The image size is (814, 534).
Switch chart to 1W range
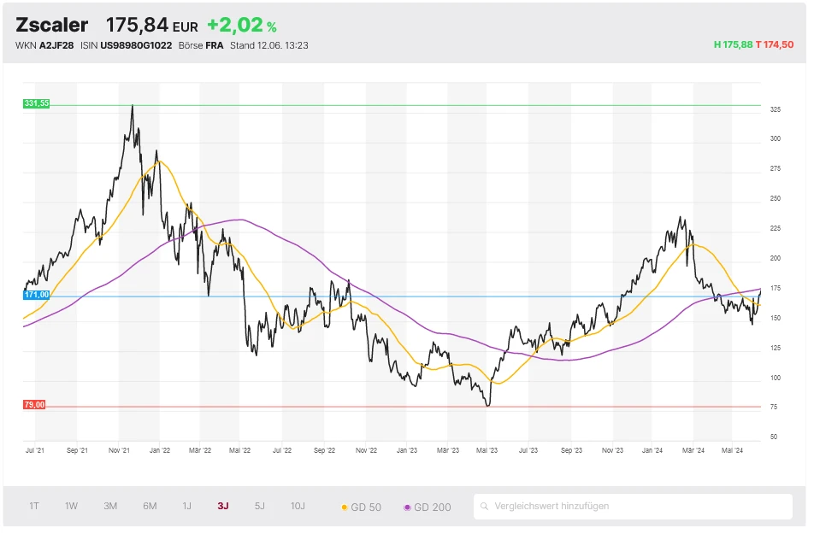click(x=71, y=506)
